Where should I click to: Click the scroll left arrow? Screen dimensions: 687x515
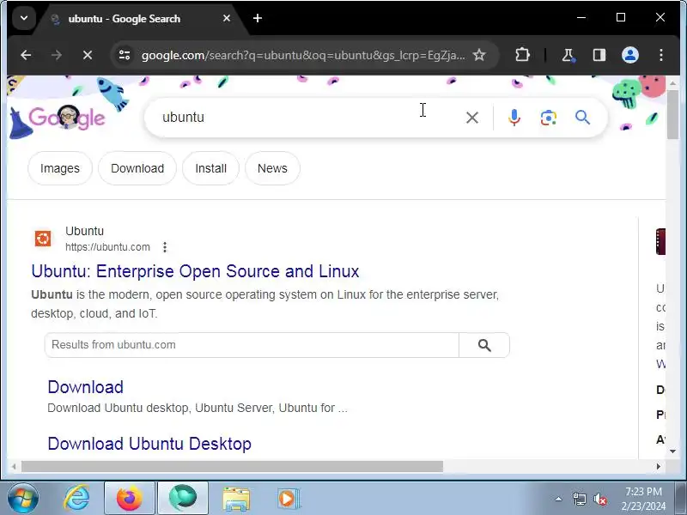14,466
